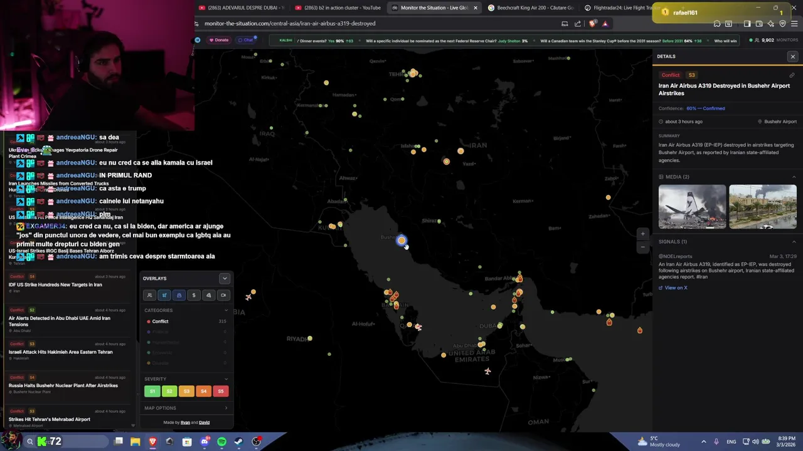The image size is (803, 451).
Task: Open Spotify from the taskbar
Action: 221,442
